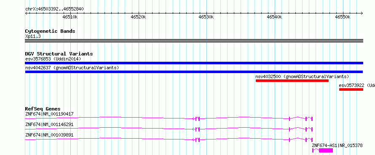Click the 46540k ruler tick label
This screenshot has height=155, width=375.
(x=275, y=17)
